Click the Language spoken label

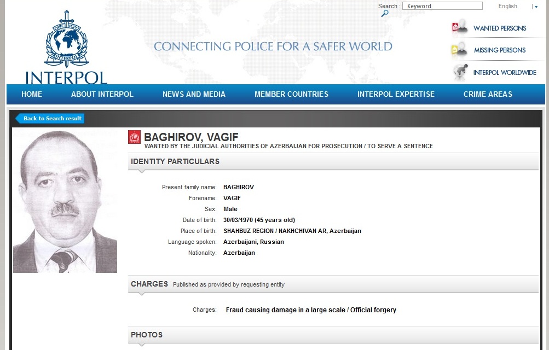coord(192,242)
